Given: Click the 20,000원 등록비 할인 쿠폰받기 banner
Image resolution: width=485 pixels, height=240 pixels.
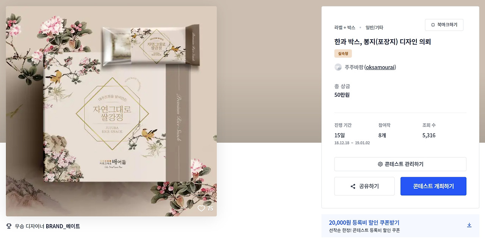Looking at the screenshot, I should click(x=400, y=226).
